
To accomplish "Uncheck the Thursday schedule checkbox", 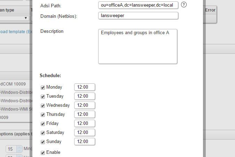I will [43, 114].
